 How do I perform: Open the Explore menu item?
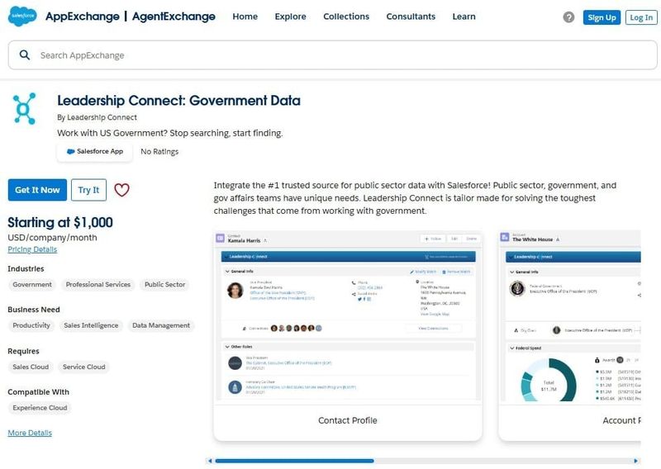pyautogui.click(x=291, y=17)
